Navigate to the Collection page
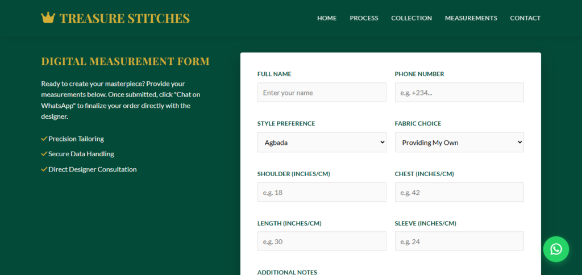This screenshot has width=582, height=275. pyautogui.click(x=411, y=18)
